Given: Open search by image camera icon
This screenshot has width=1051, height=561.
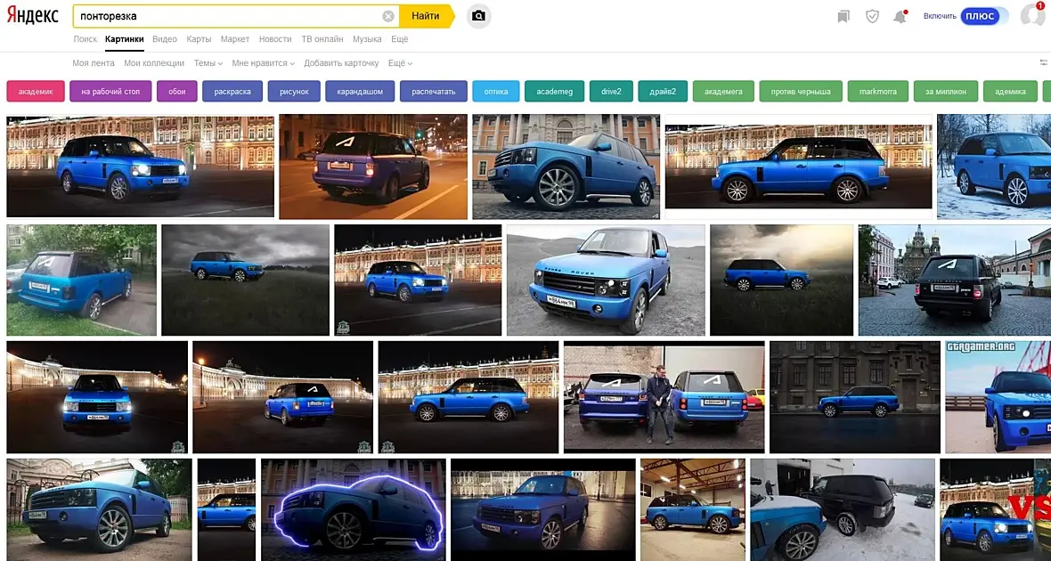Looking at the screenshot, I should pyautogui.click(x=478, y=16).
